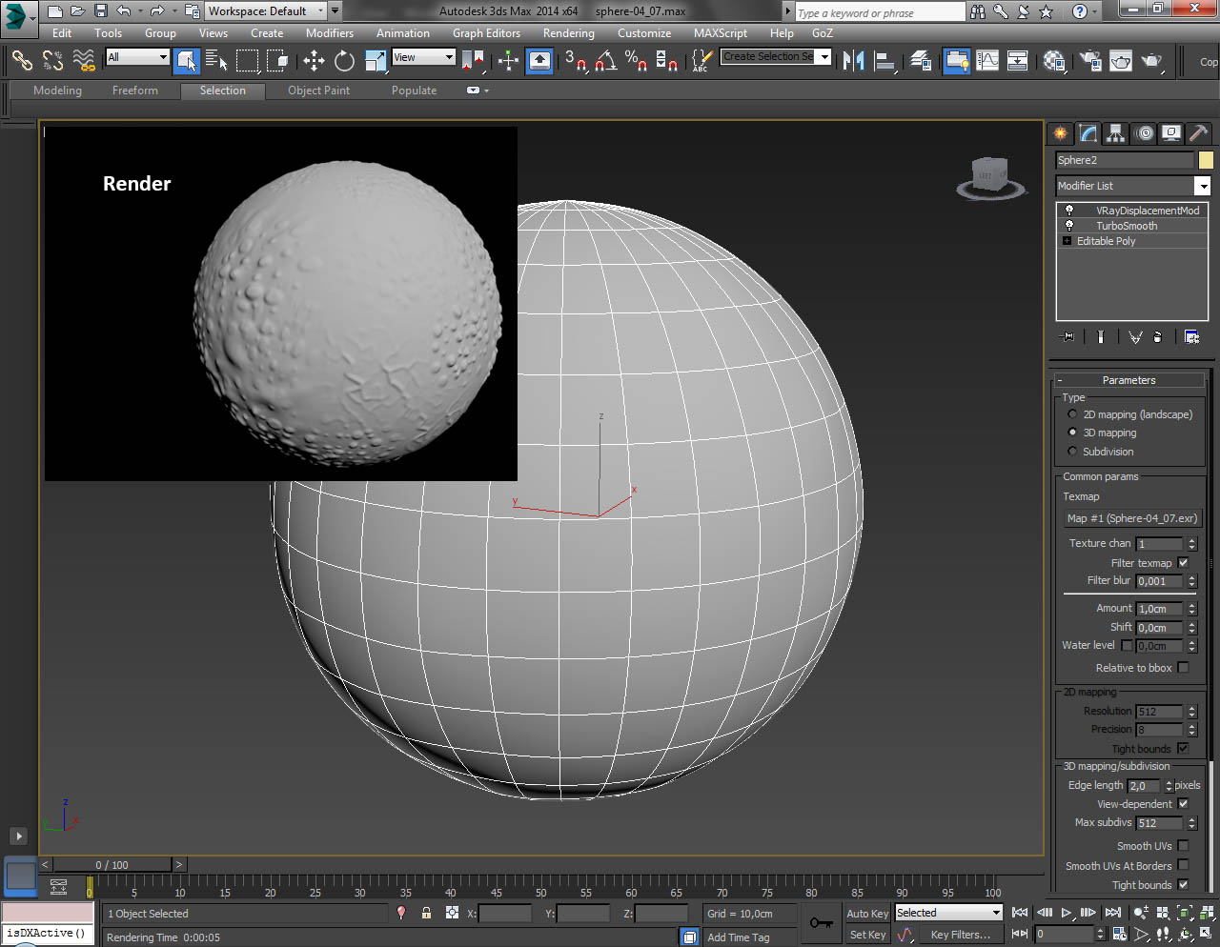Enable Smooth UVs checkbox
Viewport: 1220px width, 947px height.
(x=1183, y=846)
